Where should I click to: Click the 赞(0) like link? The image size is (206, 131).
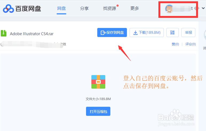[175, 44]
